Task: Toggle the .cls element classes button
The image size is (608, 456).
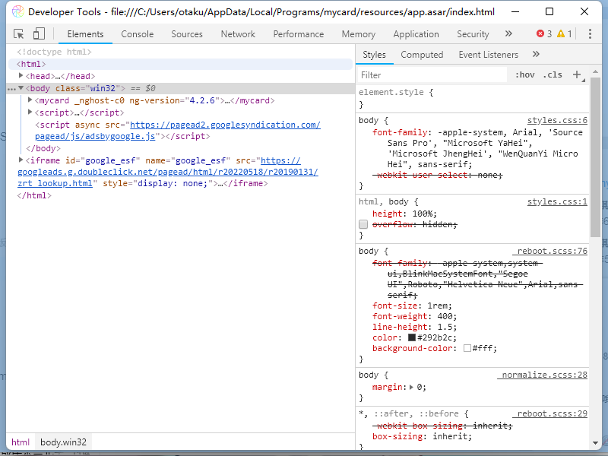Action: [553, 74]
